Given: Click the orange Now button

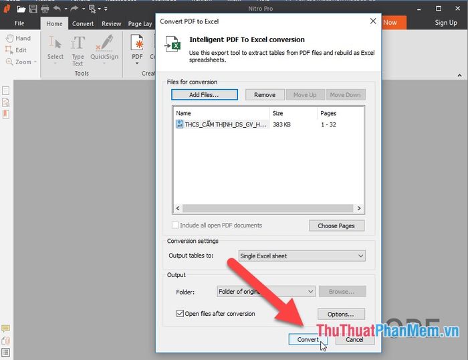Looking at the screenshot, I should point(393,22).
